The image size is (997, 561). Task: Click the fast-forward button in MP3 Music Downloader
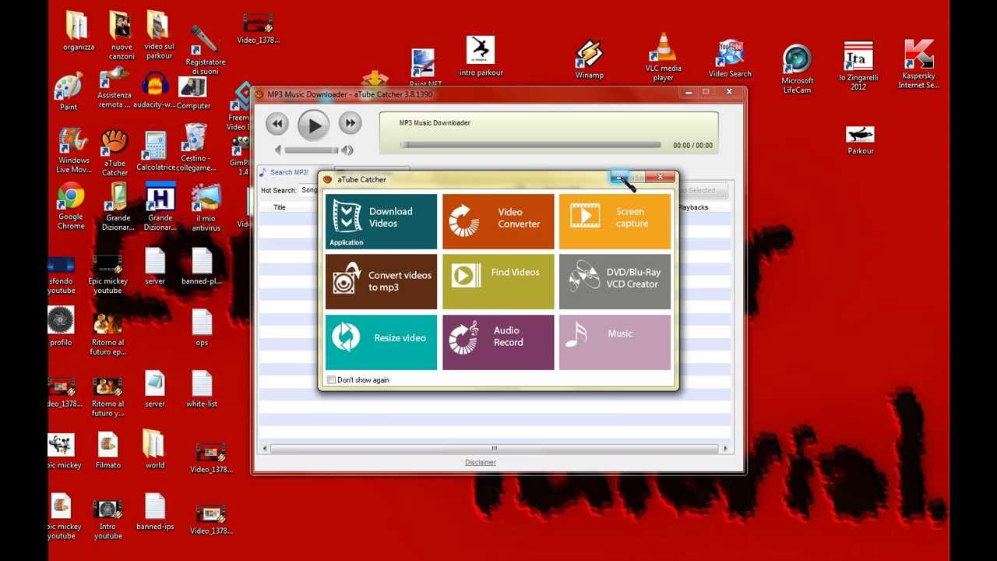click(x=351, y=123)
